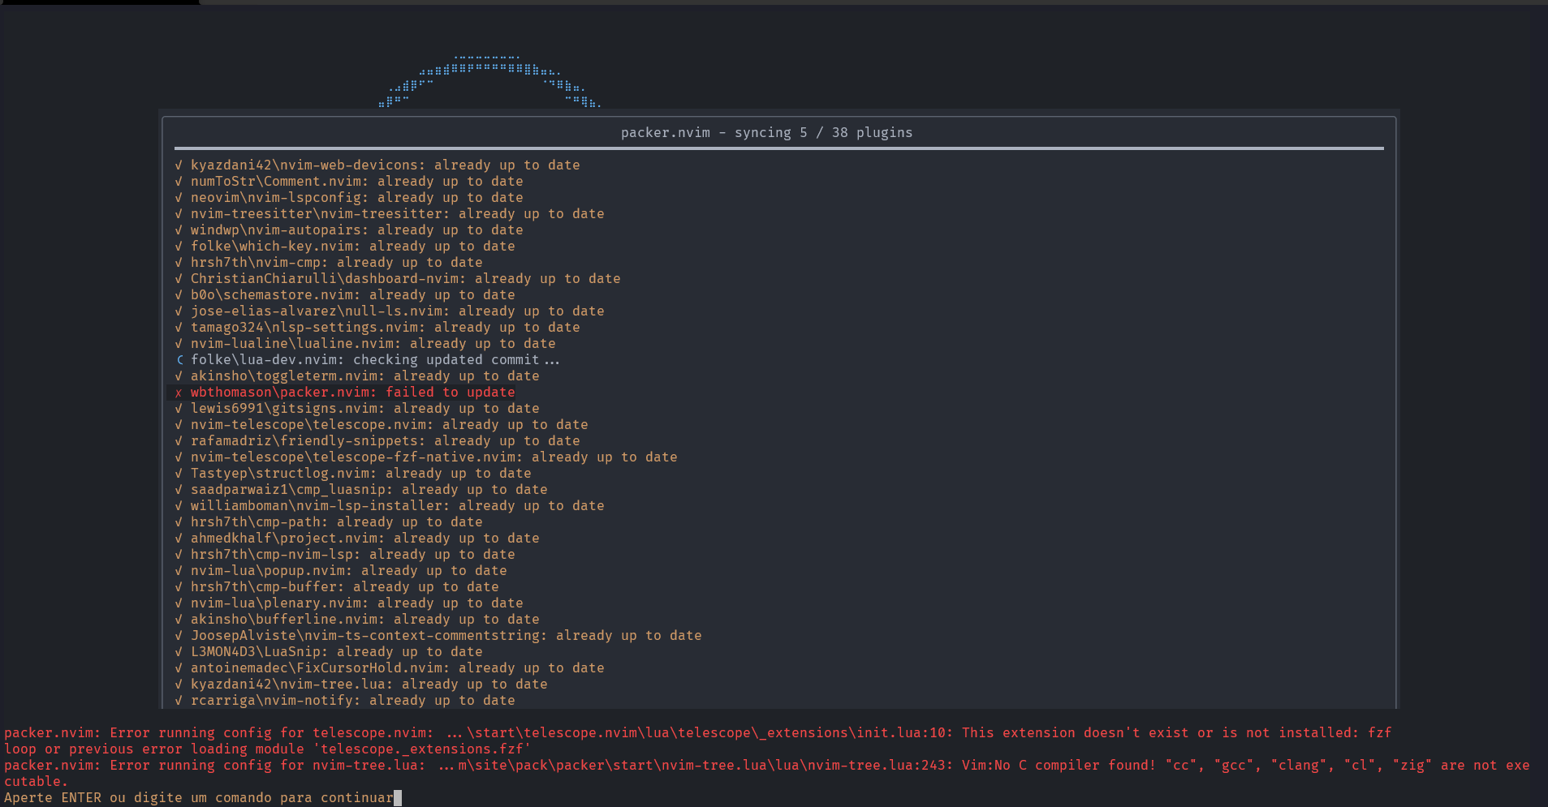
Task: Click the spinner icon beside lua-dev.nvim
Action: 179,359
